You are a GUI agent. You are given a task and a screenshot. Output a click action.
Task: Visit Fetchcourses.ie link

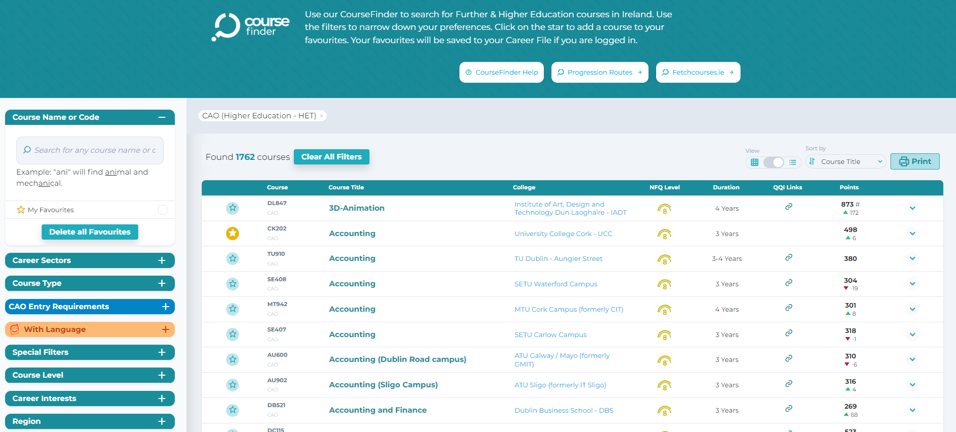click(x=698, y=72)
